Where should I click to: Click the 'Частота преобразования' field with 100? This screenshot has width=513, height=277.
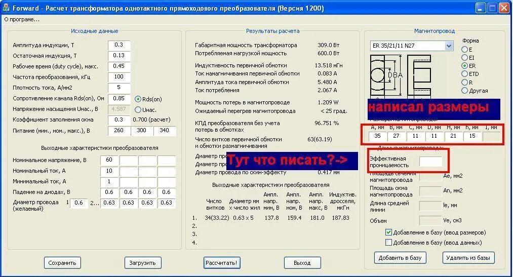[x=119, y=77]
